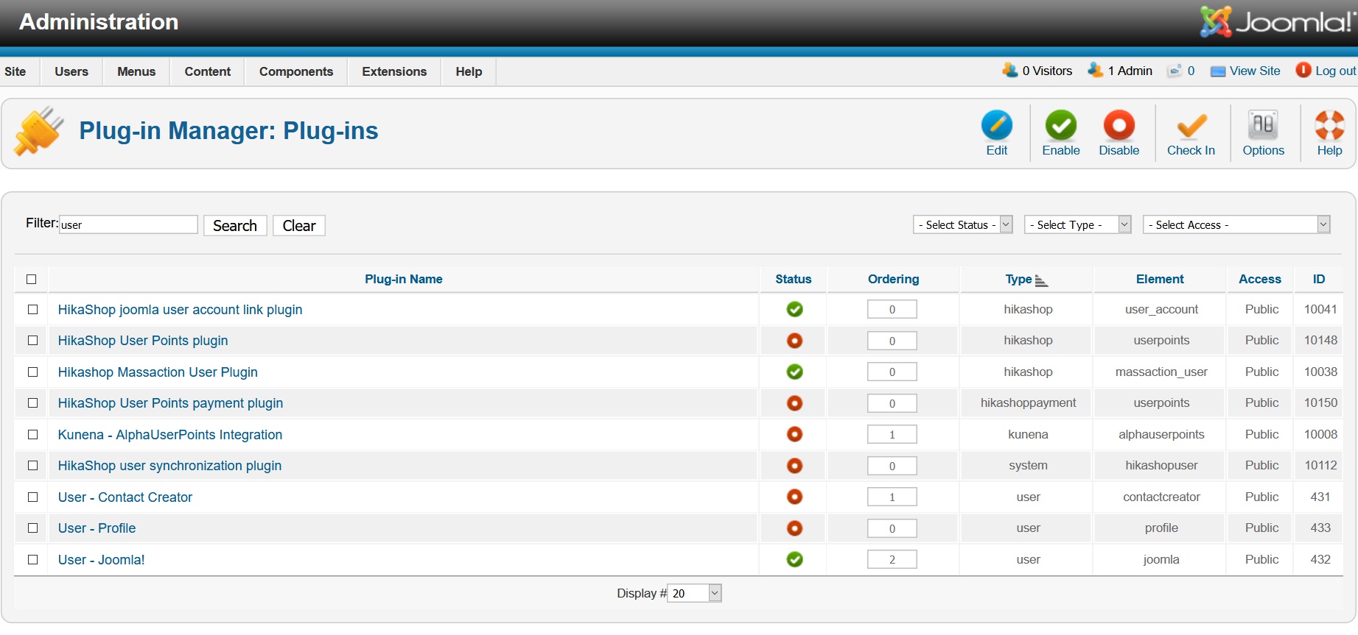Toggle status icon of User - Contact Creator
Image resolution: width=1358 pixels, height=635 pixels.
click(794, 497)
